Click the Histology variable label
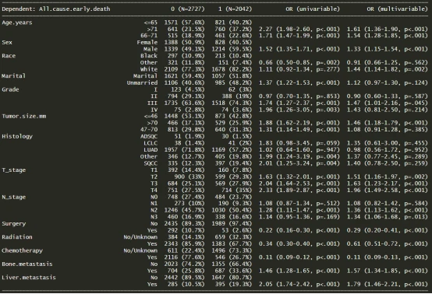The width and height of the screenshot is (432, 294). click(17, 137)
